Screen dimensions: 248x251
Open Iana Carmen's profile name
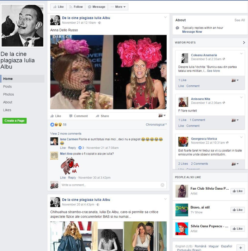tap(69, 139)
